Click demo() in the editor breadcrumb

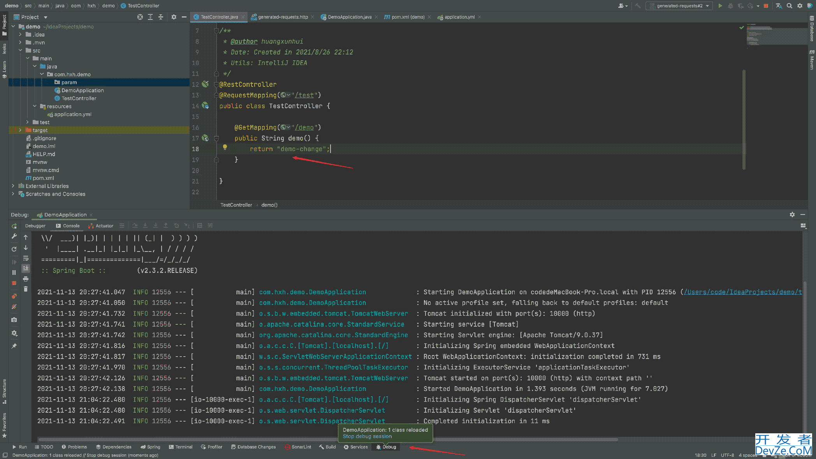coord(269,205)
